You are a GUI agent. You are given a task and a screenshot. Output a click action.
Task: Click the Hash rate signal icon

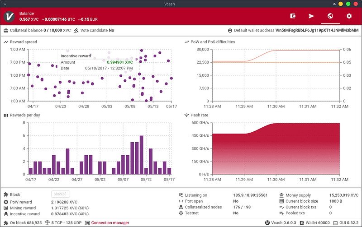[x=186, y=115]
